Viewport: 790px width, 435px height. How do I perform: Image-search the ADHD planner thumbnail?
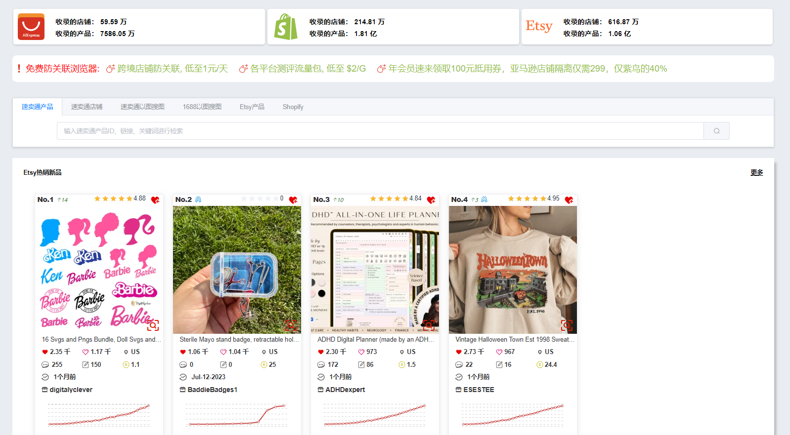click(429, 325)
